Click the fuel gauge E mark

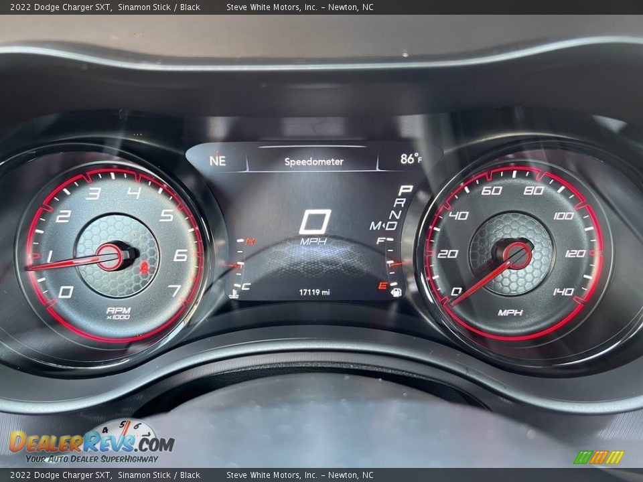coord(382,286)
